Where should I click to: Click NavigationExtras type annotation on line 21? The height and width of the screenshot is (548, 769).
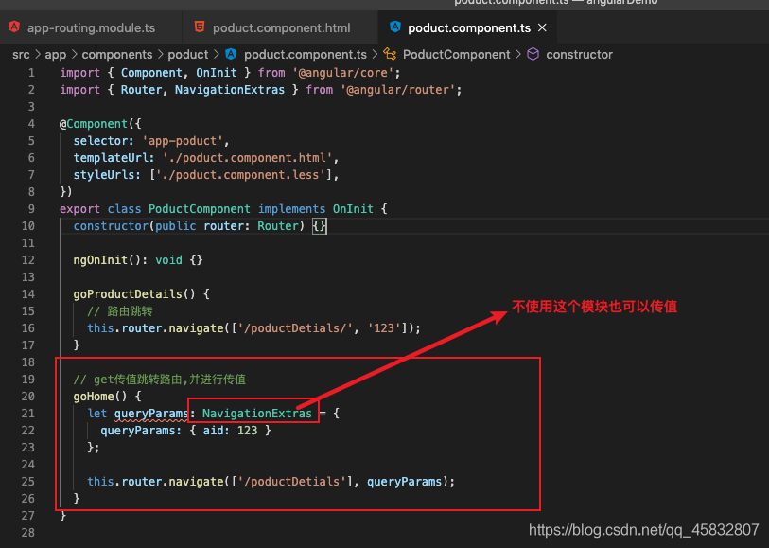pyautogui.click(x=257, y=414)
